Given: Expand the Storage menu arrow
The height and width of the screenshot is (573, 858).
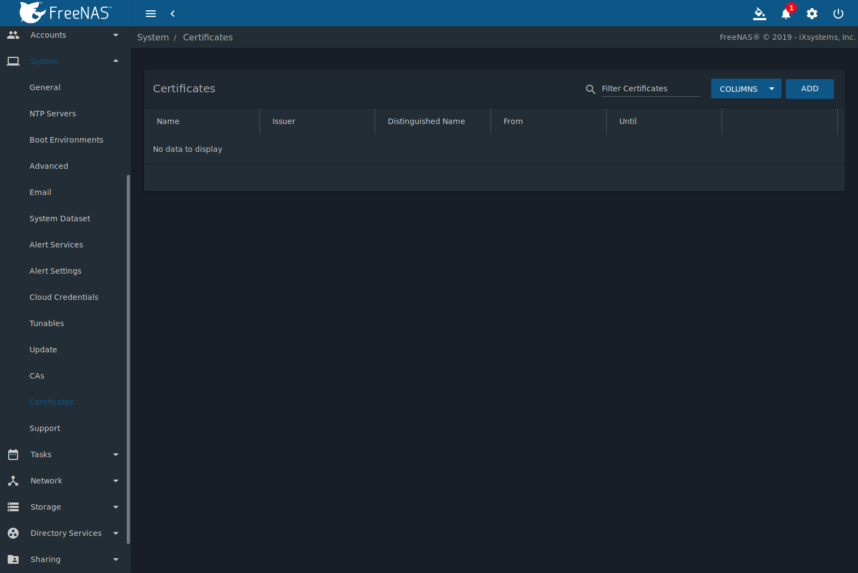Looking at the screenshot, I should point(116,507).
